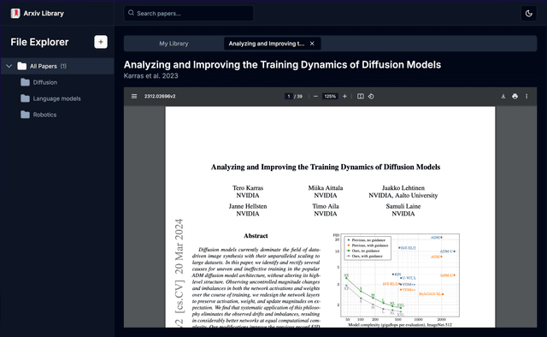
Task: Click the Karras et al. 2023 text
Action: click(x=150, y=76)
